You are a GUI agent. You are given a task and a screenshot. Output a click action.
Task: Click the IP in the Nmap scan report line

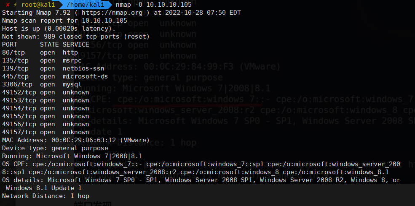(104, 21)
